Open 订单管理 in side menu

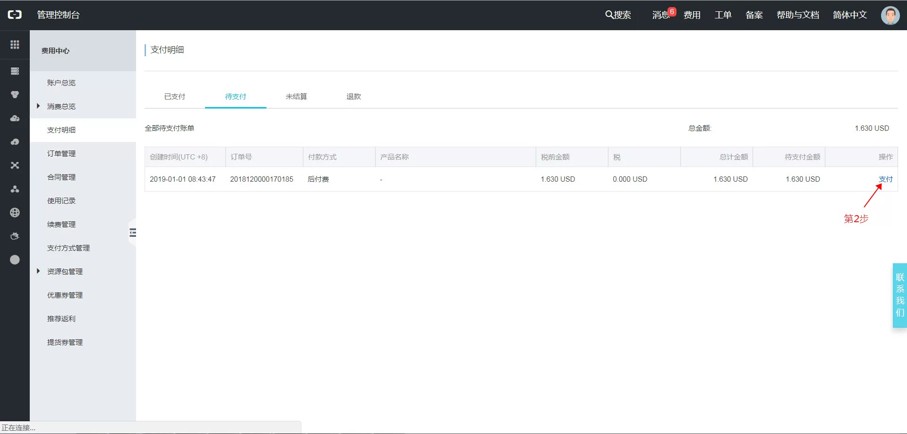click(61, 153)
